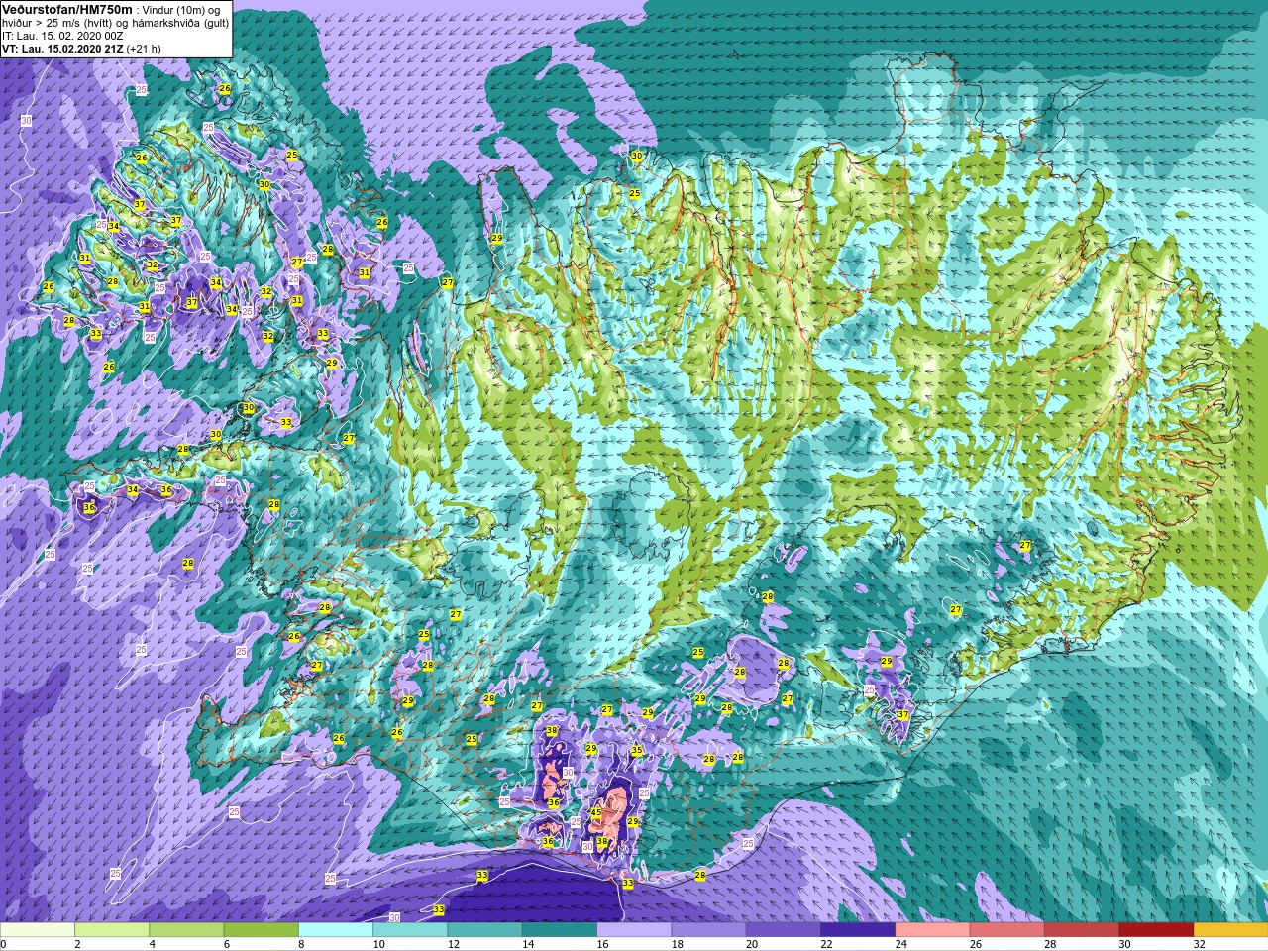Pick the light green 2–4 m/s legend swatch
This screenshot has width=1268, height=951.
click(112, 930)
